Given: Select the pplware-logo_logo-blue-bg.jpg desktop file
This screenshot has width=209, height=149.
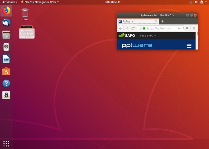Looking at the screenshot, I should coord(27,32).
